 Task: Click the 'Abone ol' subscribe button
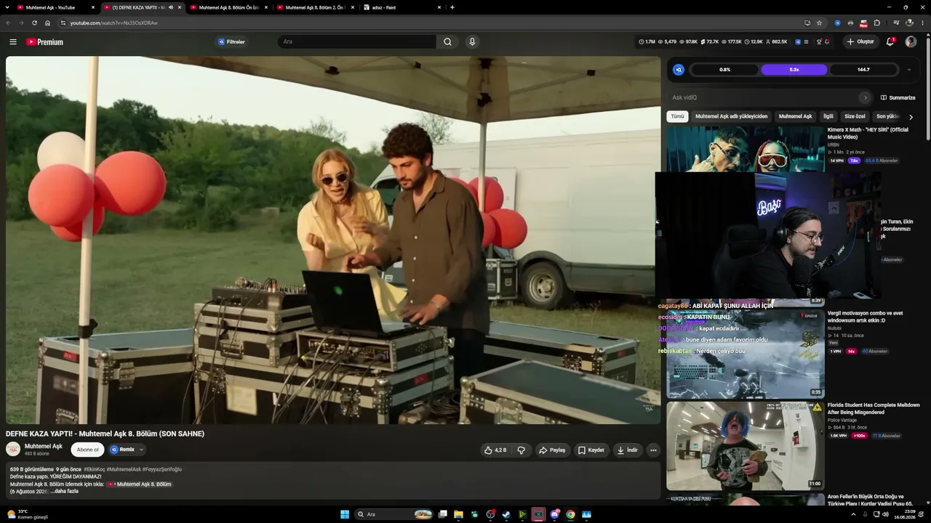tap(87, 450)
